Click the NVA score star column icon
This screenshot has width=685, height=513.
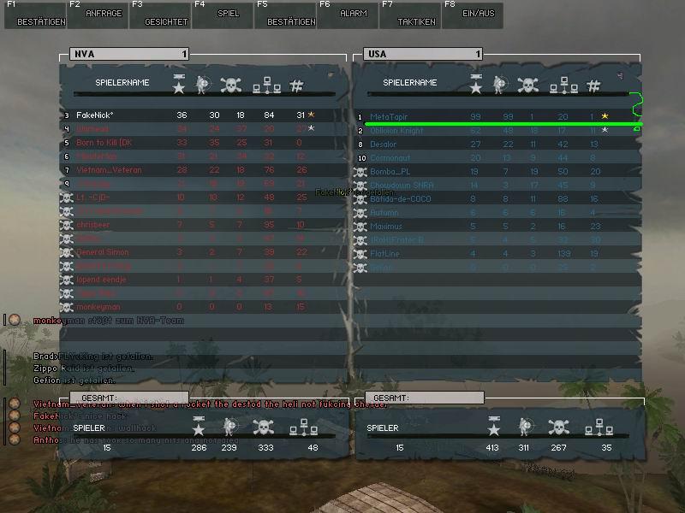(x=178, y=85)
